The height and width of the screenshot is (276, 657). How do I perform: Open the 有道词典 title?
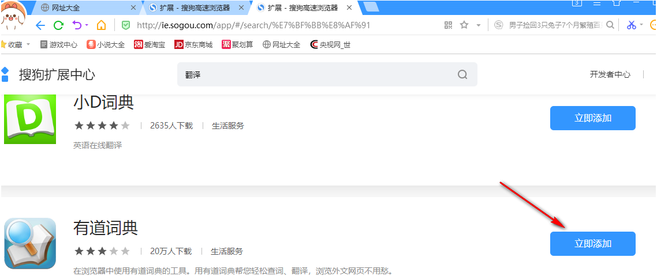(105, 228)
